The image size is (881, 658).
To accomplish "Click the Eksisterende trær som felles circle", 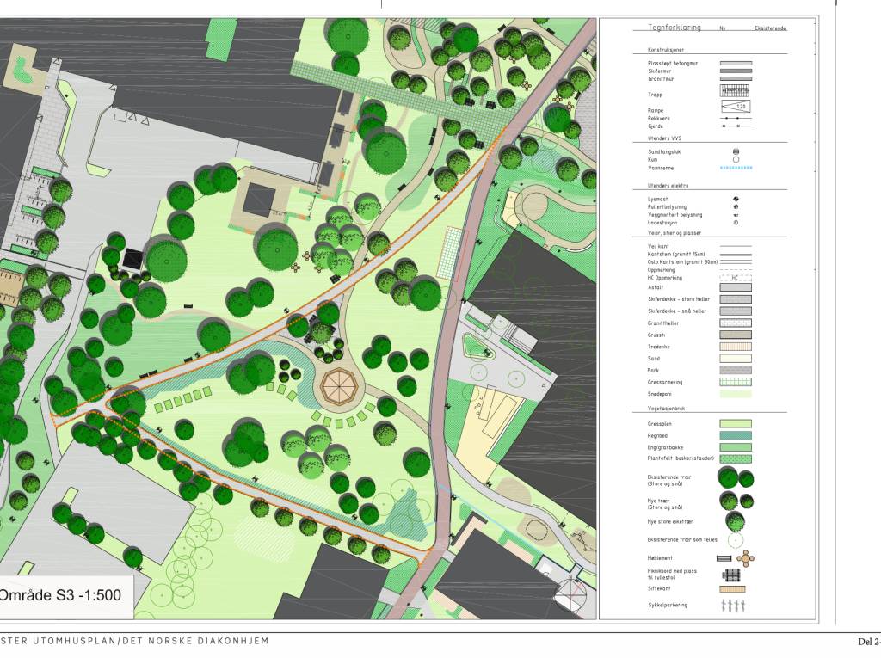I will (x=736, y=540).
